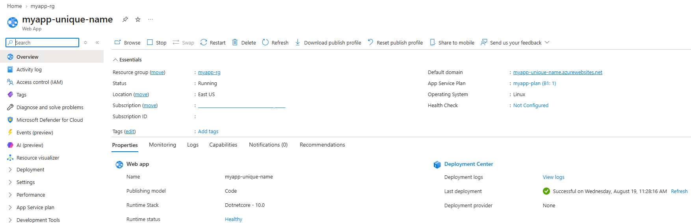
Task: Open myapp-plan (B1: 1) link
Action: pyautogui.click(x=535, y=83)
